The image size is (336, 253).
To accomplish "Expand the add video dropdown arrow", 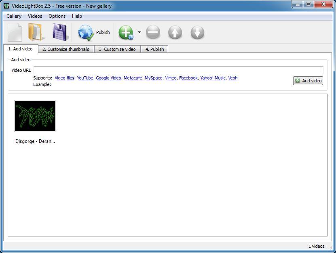I will click(x=139, y=32).
